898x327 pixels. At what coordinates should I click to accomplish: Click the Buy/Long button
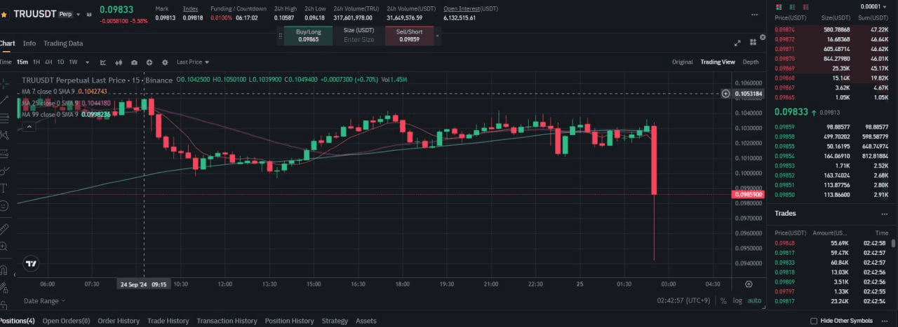click(308, 36)
